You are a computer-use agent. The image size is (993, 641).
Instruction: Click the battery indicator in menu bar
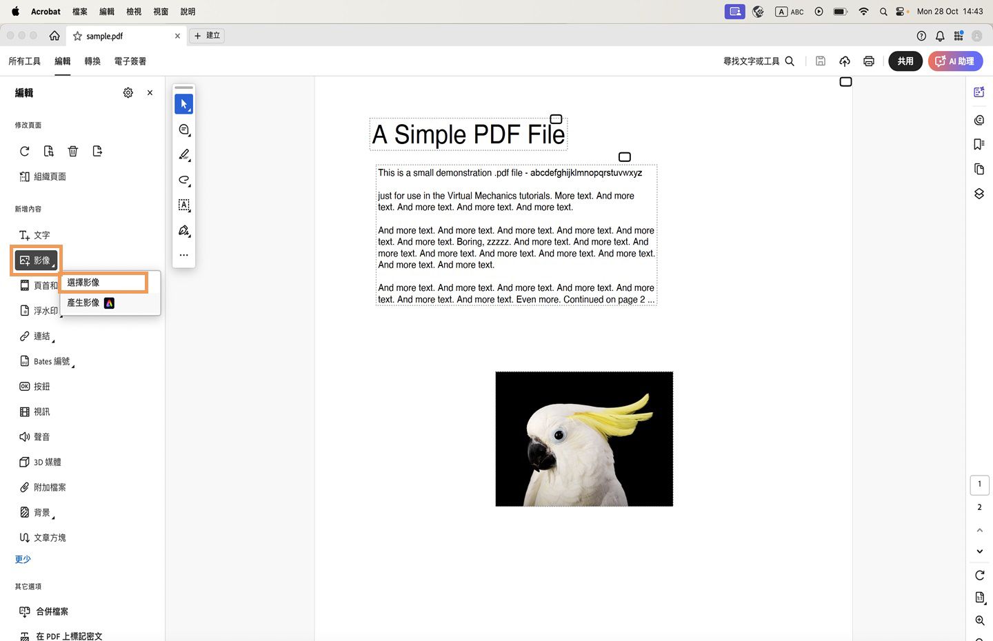tap(840, 11)
